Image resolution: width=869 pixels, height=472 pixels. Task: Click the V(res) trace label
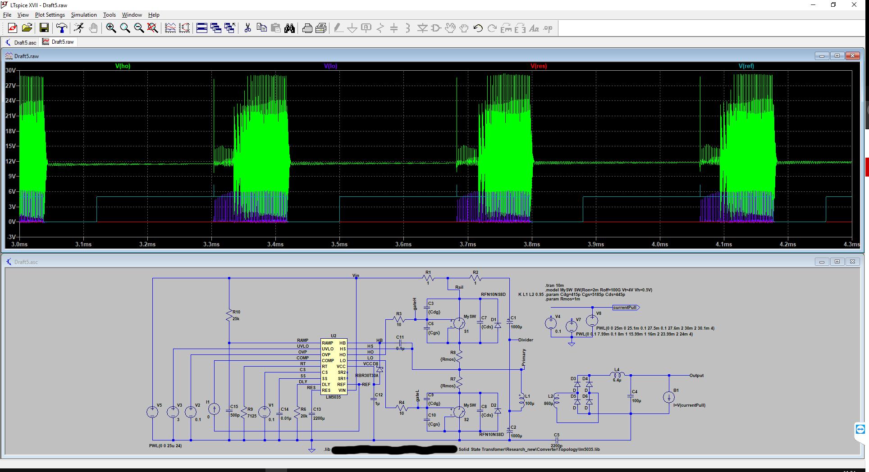coord(538,66)
